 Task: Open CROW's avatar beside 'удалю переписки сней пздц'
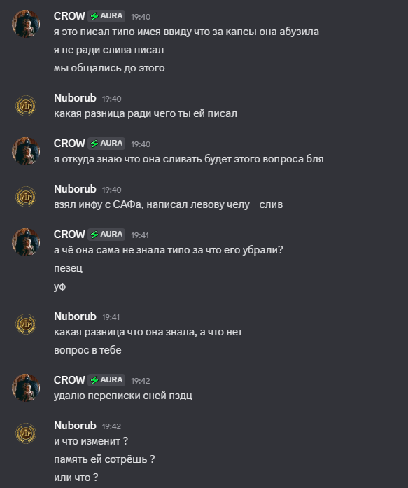pyautogui.click(x=26, y=388)
